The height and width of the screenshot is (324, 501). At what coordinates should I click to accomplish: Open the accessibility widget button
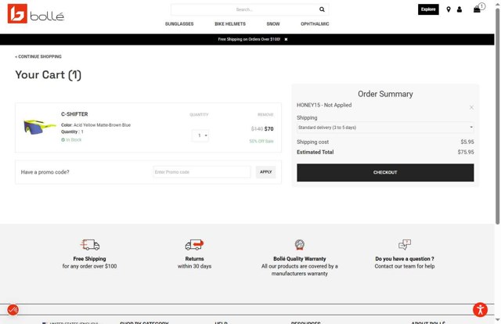[x=480, y=310]
